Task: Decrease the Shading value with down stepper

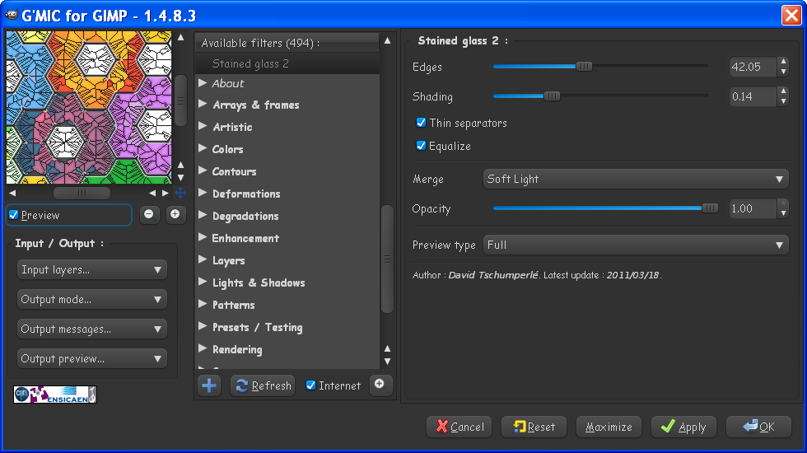Action: click(x=783, y=101)
